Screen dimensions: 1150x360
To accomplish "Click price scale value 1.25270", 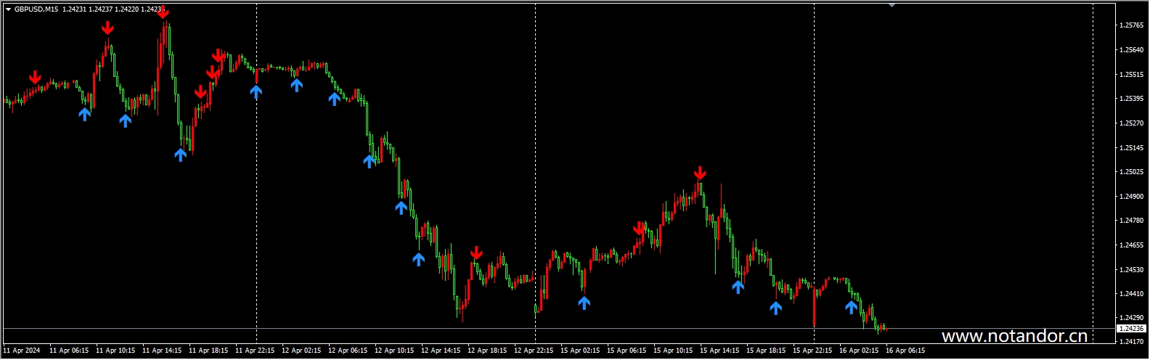I will pyautogui.click(x=1131, y=123).
